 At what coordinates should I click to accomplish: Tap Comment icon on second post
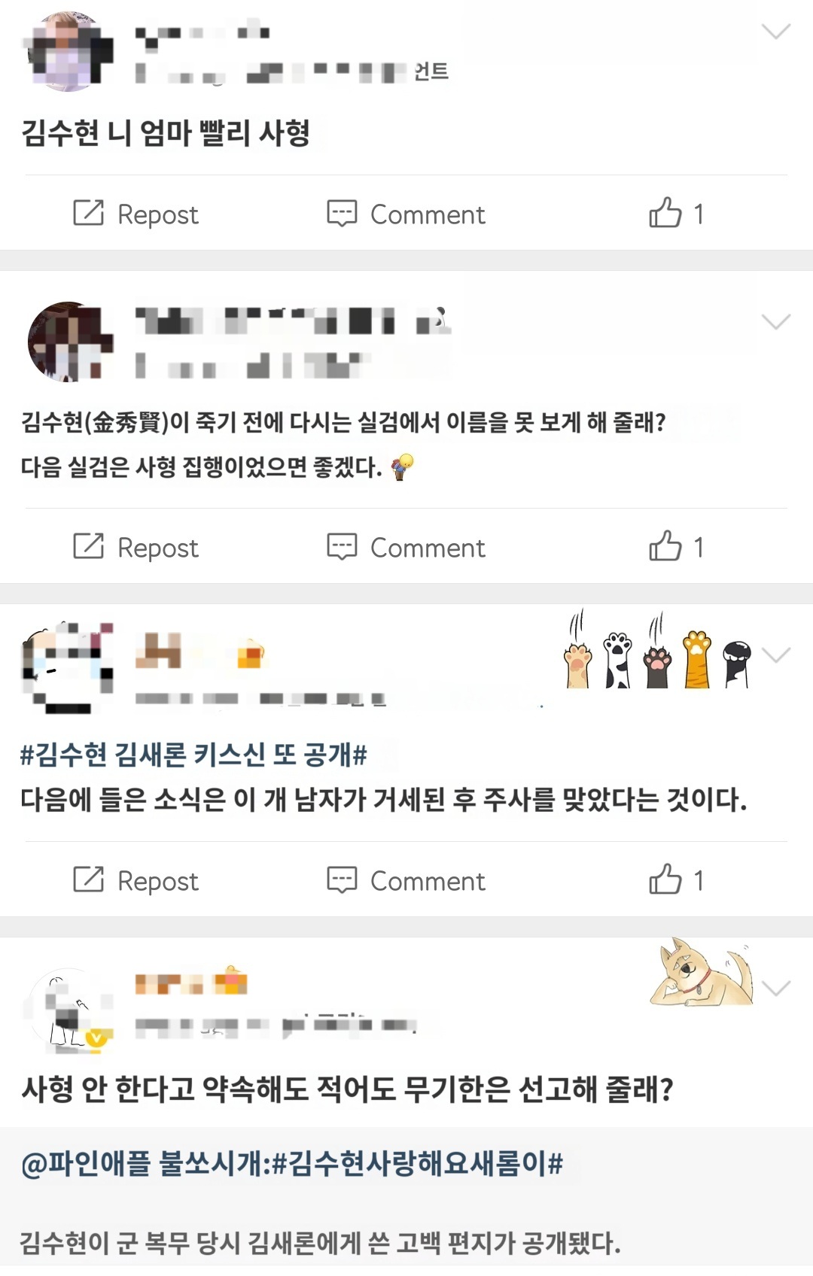pos(342,547)
